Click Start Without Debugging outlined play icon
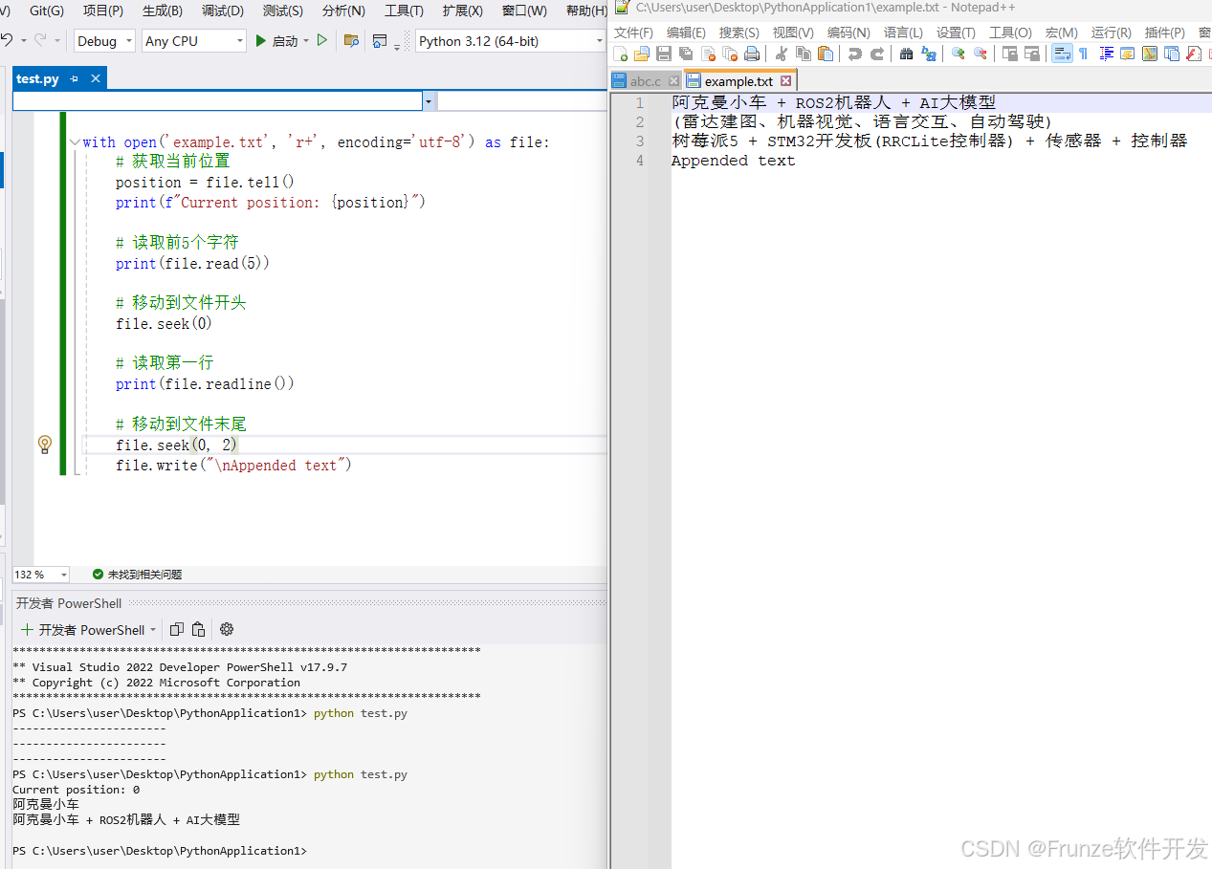This screenshot has height=869, width=1212. click(322, 41)
